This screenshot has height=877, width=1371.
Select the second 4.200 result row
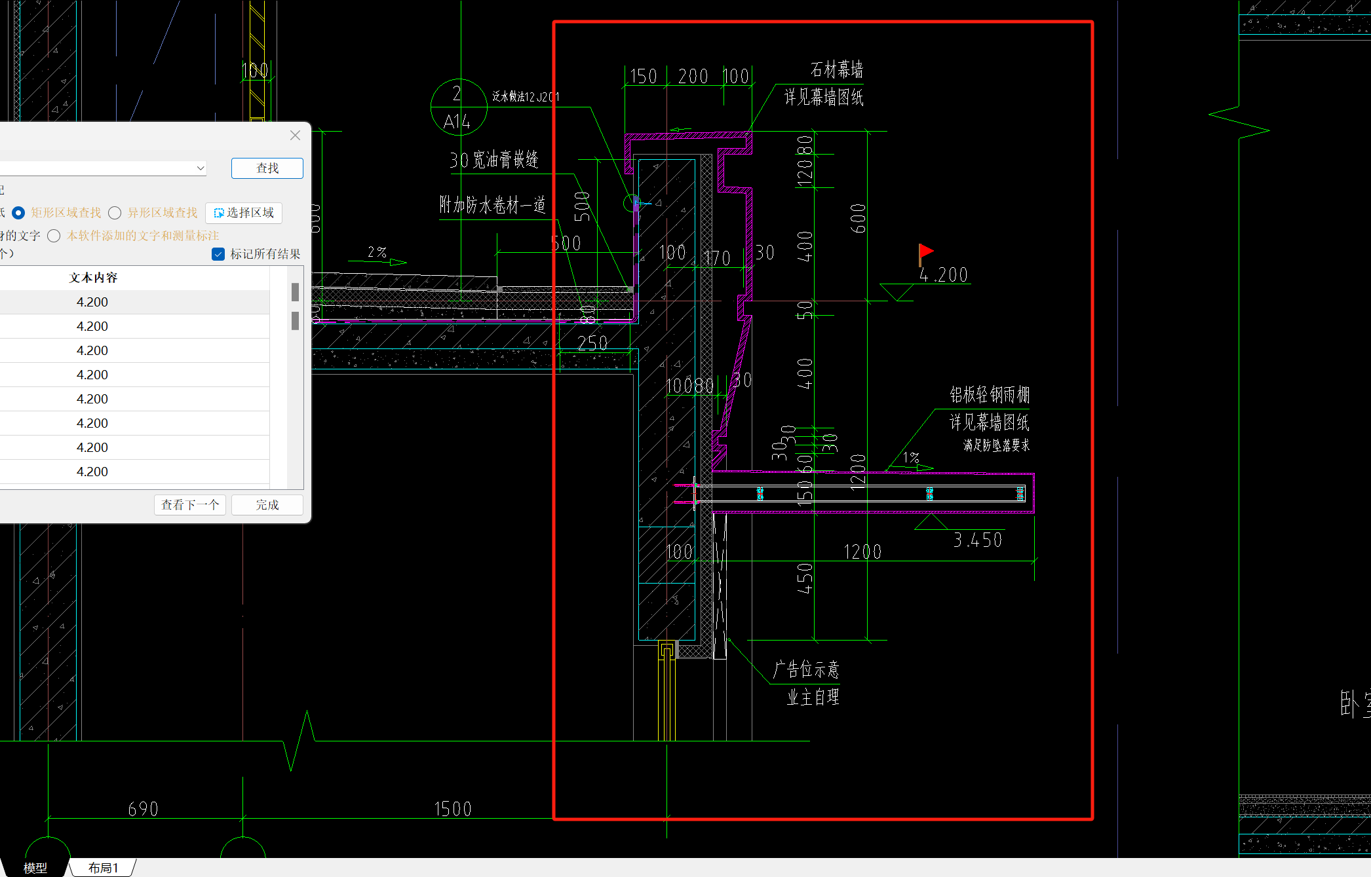click(x=134, y=326)
